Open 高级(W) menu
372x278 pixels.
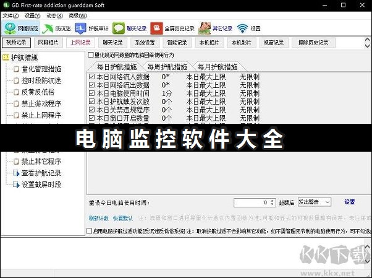tap(78, 15)
